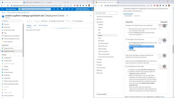Click the Save toolbar button
This screenshot has height=98, width=174.
(x=29, y=21)
